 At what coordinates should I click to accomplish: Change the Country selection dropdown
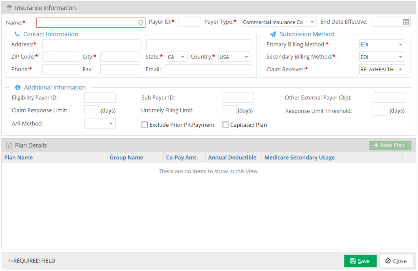[247, 56]
